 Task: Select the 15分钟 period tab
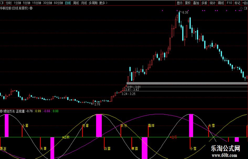[36, 3]
